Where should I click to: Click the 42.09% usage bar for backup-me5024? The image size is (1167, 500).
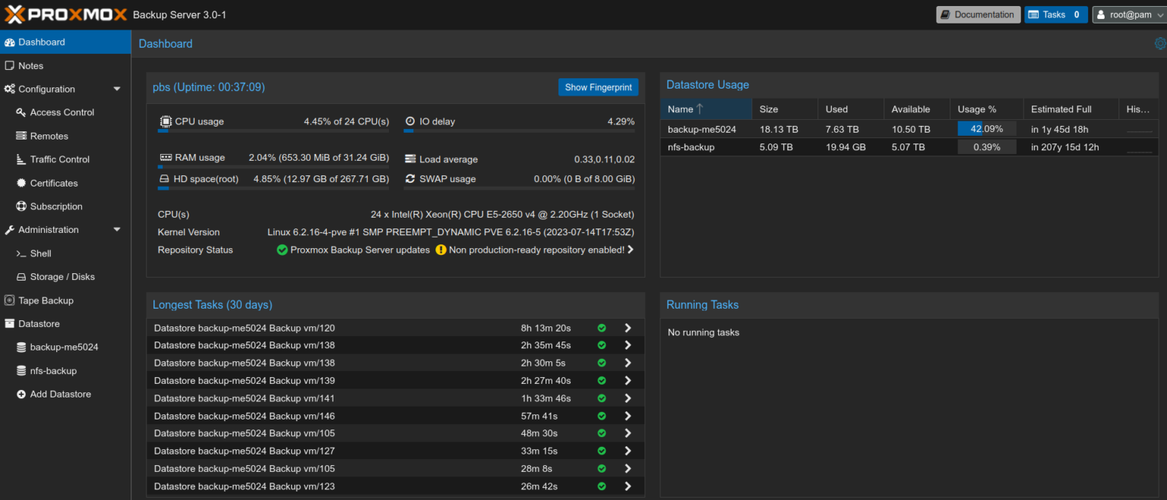[986, 129]
